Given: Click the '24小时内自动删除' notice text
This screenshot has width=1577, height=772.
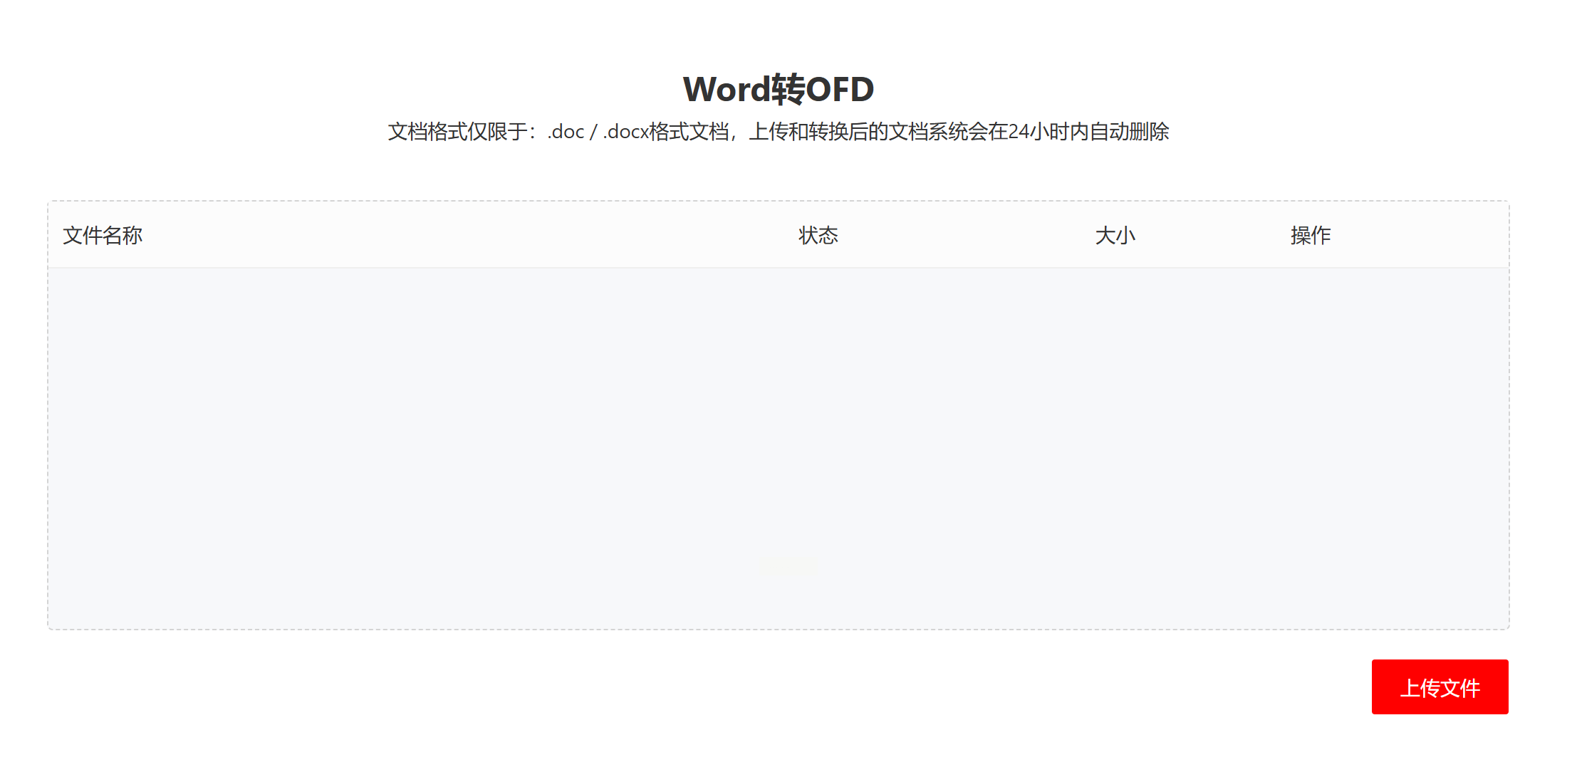Looking at the screenshot, I should [1088, 132].
